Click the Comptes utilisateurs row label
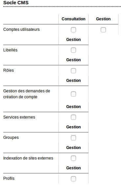The width and height of the screenshot is (121, 186). tap(22, 29)
